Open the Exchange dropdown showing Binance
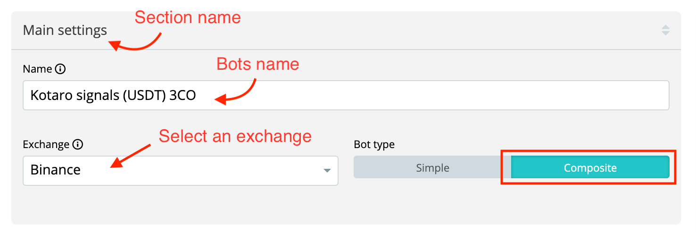Viewport: 696px width, 232px height. [x=180, y=170]
